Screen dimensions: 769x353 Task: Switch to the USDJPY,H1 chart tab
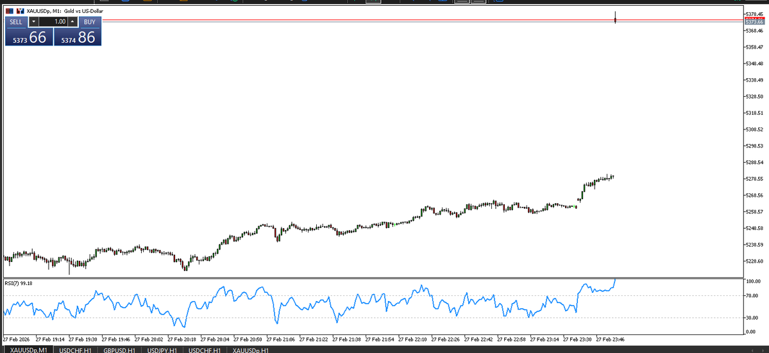click(162, 350)
